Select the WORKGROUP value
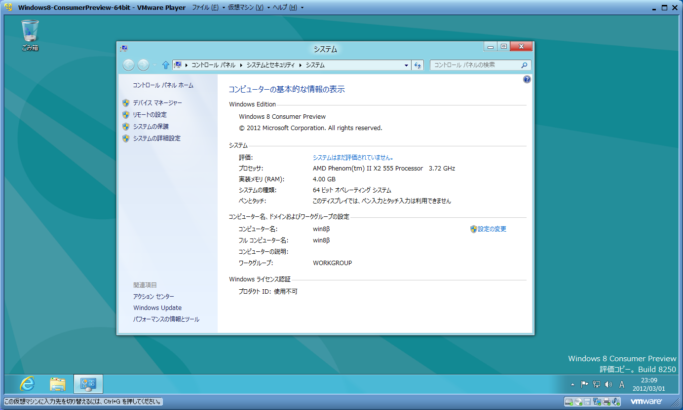 333,263
